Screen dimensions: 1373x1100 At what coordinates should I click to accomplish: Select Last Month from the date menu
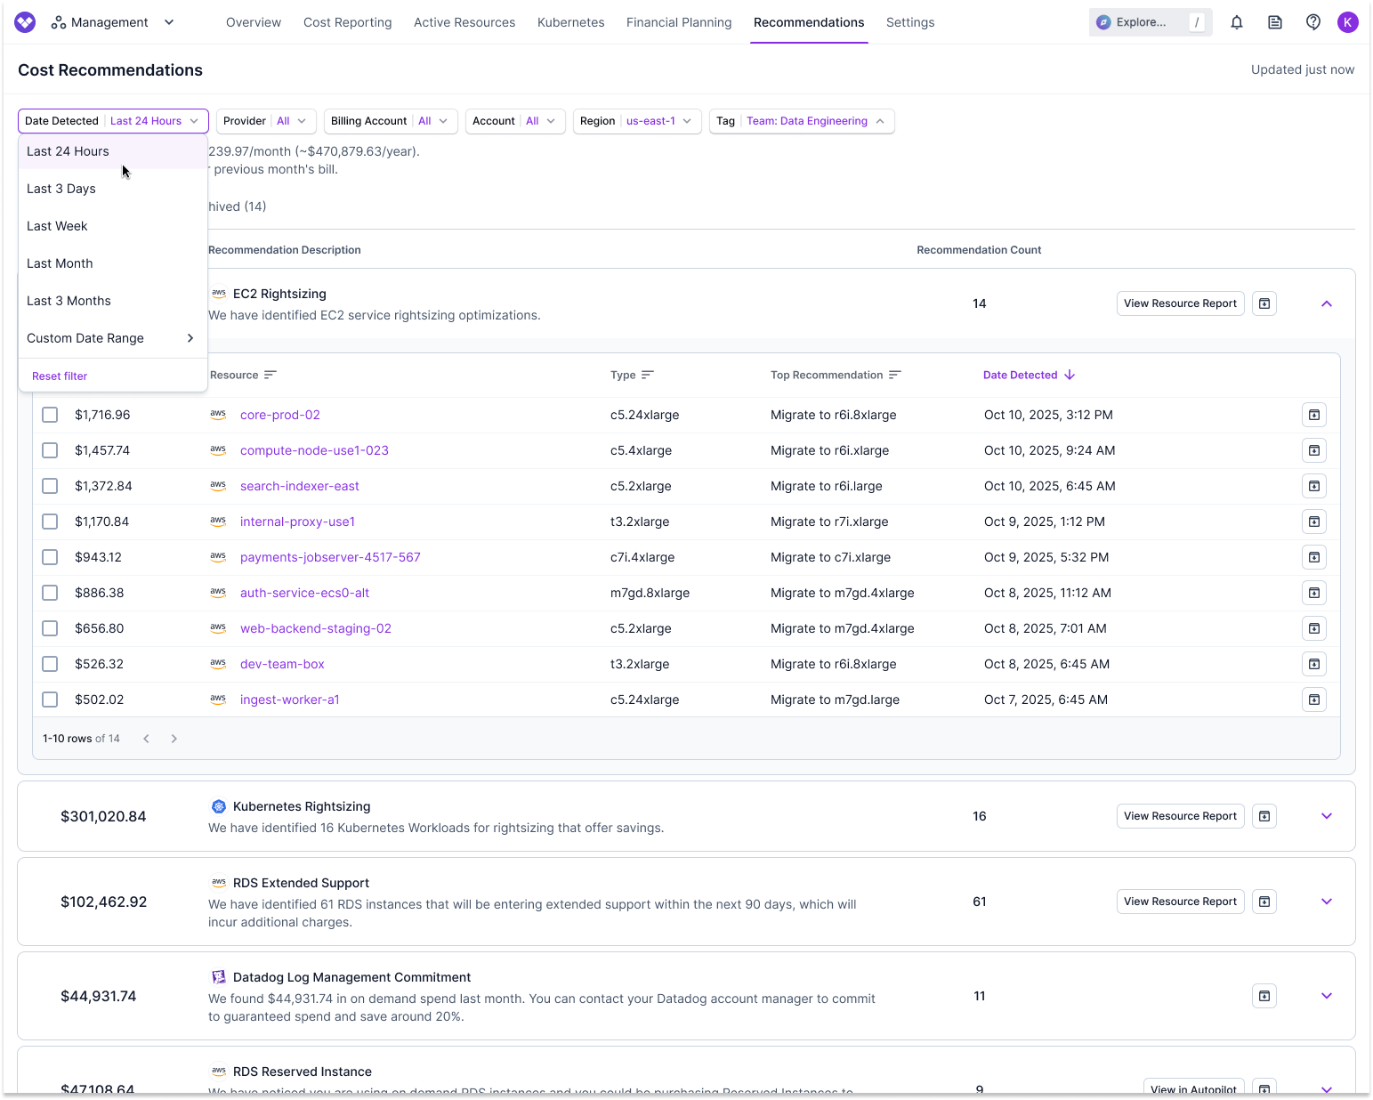[60, 263]
